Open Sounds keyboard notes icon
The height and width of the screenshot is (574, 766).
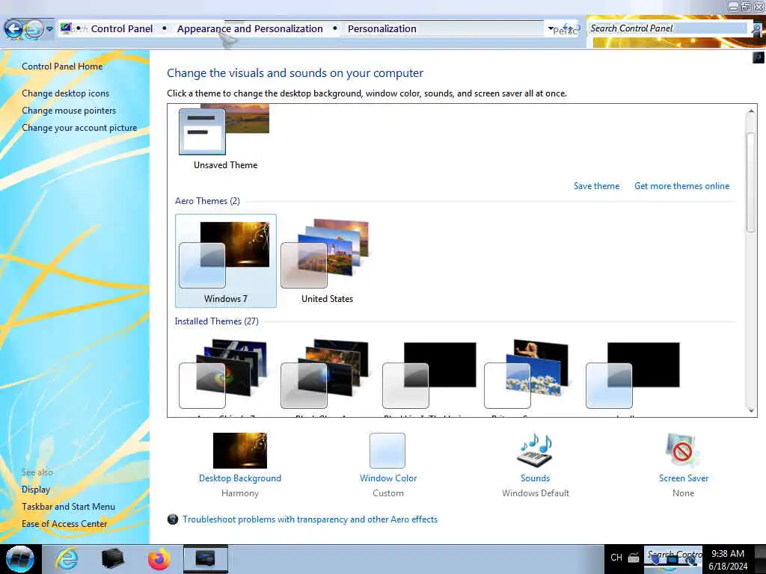click(535, 450)
